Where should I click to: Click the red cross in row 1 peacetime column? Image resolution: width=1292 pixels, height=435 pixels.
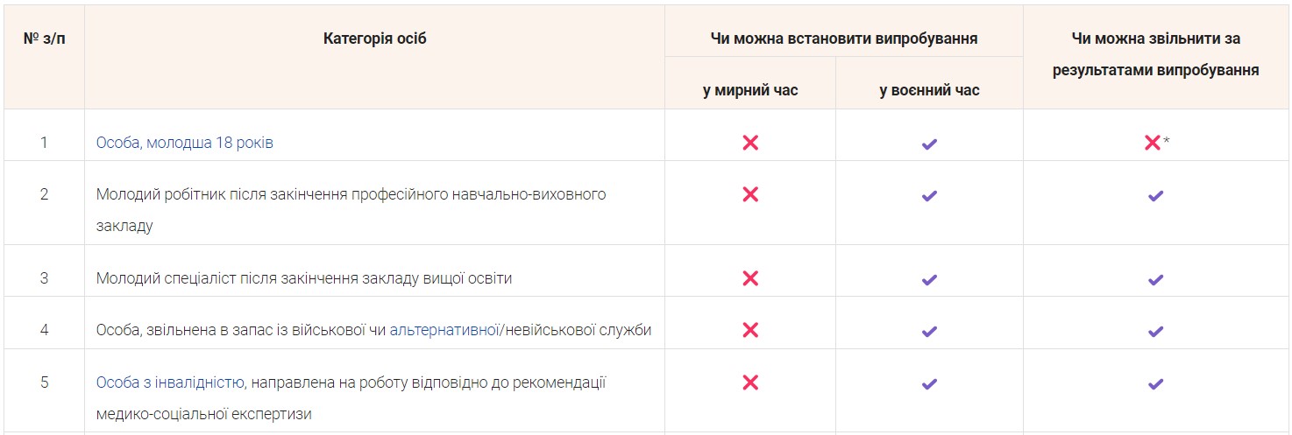click(x=750, y=143)
